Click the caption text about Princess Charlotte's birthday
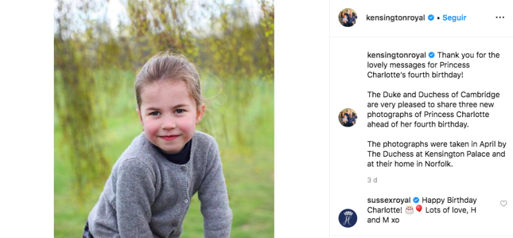Viewport: 513px width, 238px height. pos(433,65)
